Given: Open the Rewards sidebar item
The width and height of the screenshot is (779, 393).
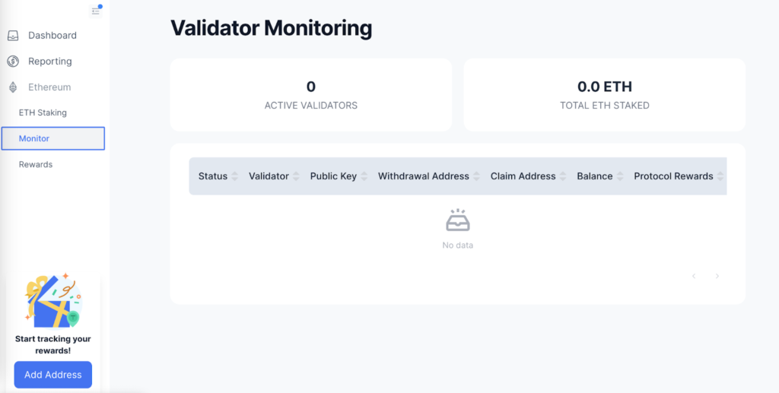Looking at the screenshot, I should pos(36,164).
